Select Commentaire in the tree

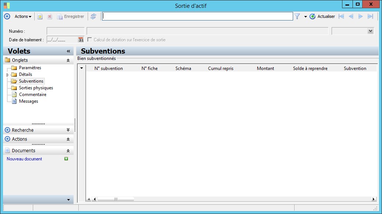32,95
